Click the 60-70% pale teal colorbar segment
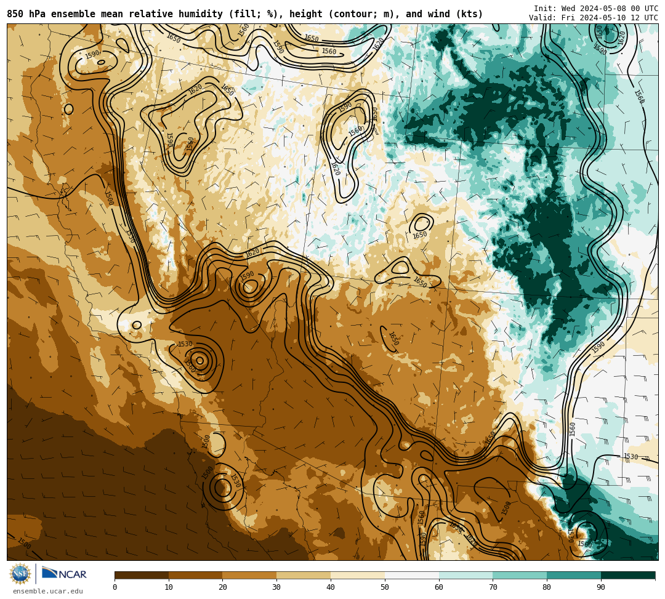665x599 pixels. pyautogui.click(x=466, y=575)
